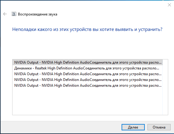
Task: Click the sound playback troubleshooter icon
Action: pyautogui.click(x=14, y=14)
